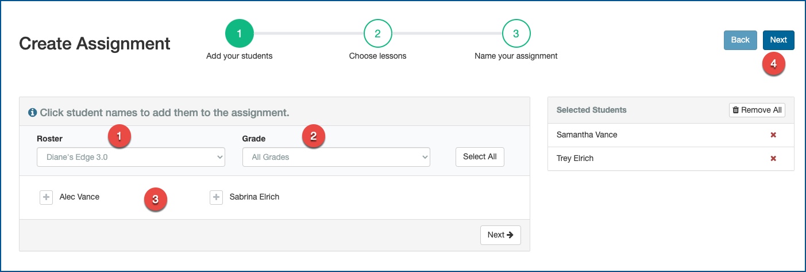Viewport: 806px width, 272px height.
Task: Click the blue Next button at top
Action: tap(778, 40)
